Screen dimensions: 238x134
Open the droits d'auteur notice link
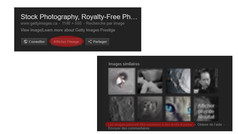pyautogui.click(x=151, y=125)
